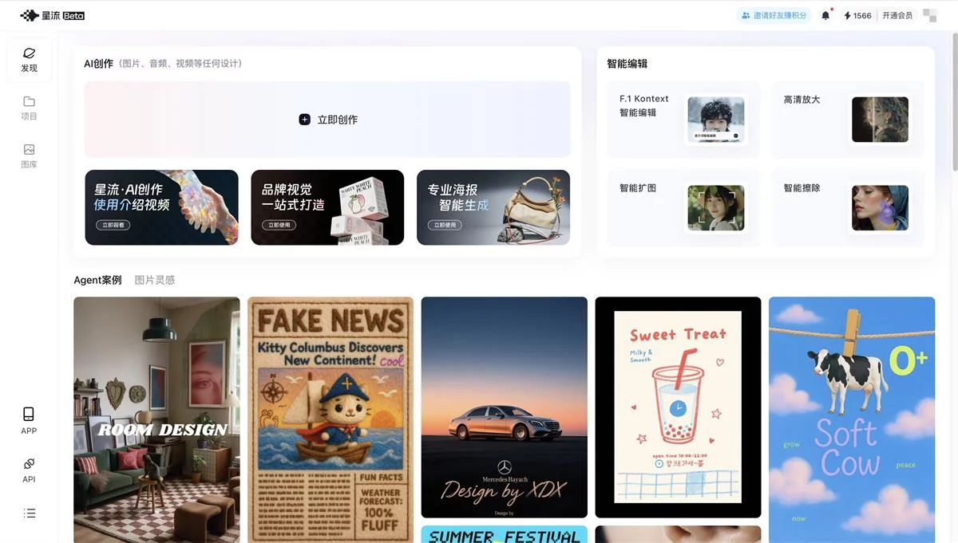
Task: Open the Sweet Treat drink poster thumbnail
Action: click(x=678, y=407)
